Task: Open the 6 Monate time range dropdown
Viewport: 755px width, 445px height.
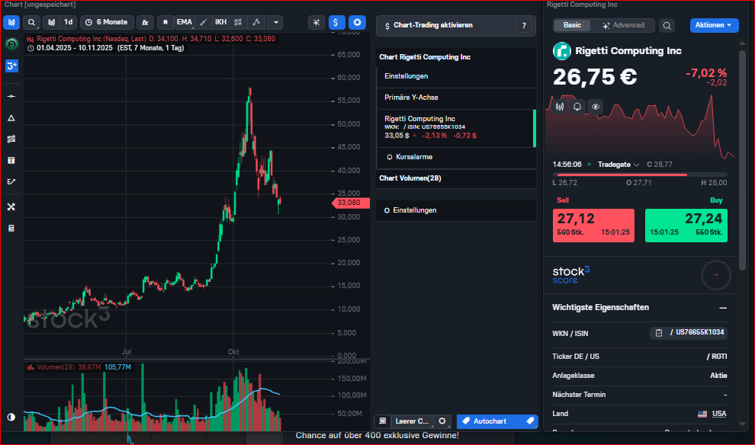Action: (107, 22)
